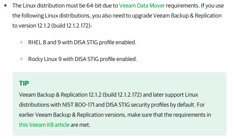Click 'and later support Linux' in the tip

pos(171,95)
